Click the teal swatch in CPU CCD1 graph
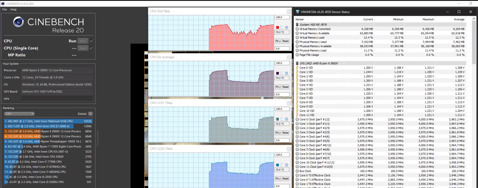 click(x=278, y=119)
